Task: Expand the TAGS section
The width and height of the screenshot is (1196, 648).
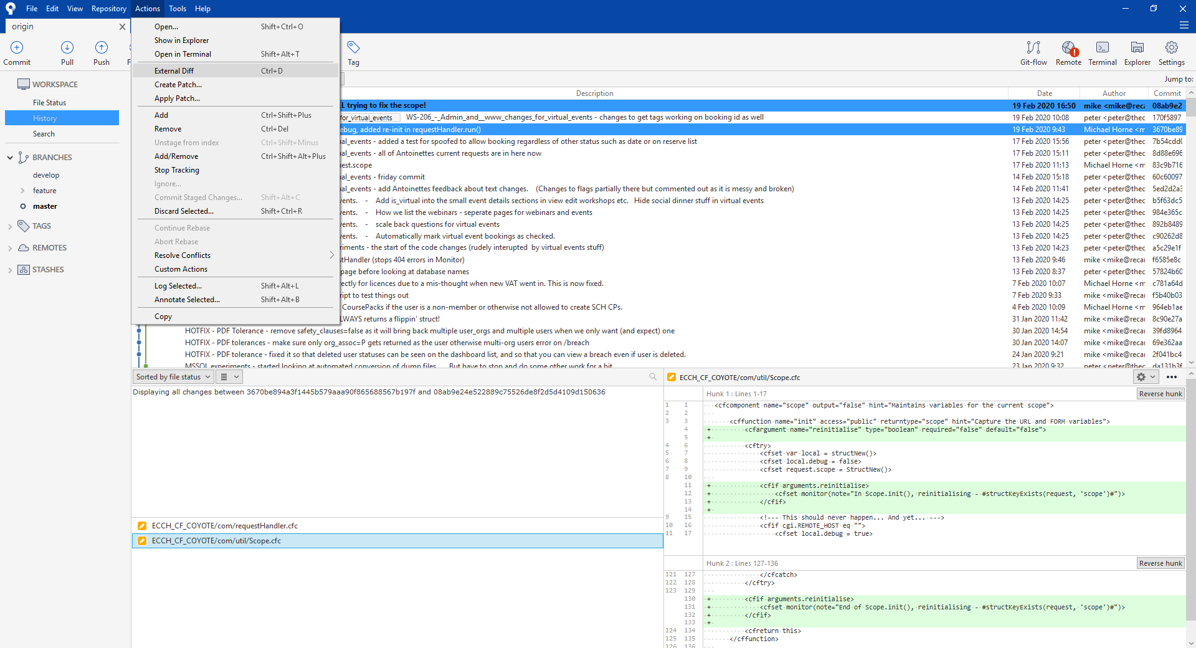Action: (10, 226)
